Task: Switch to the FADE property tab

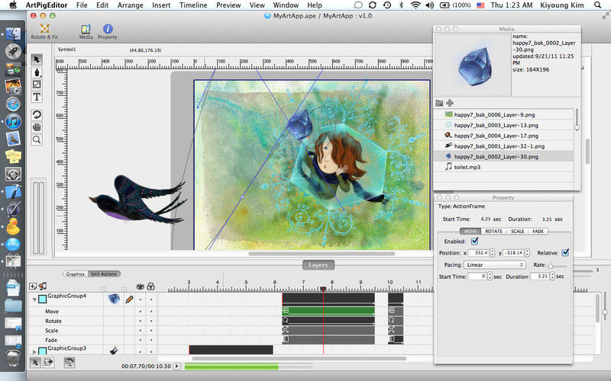Action: (538, 231)
